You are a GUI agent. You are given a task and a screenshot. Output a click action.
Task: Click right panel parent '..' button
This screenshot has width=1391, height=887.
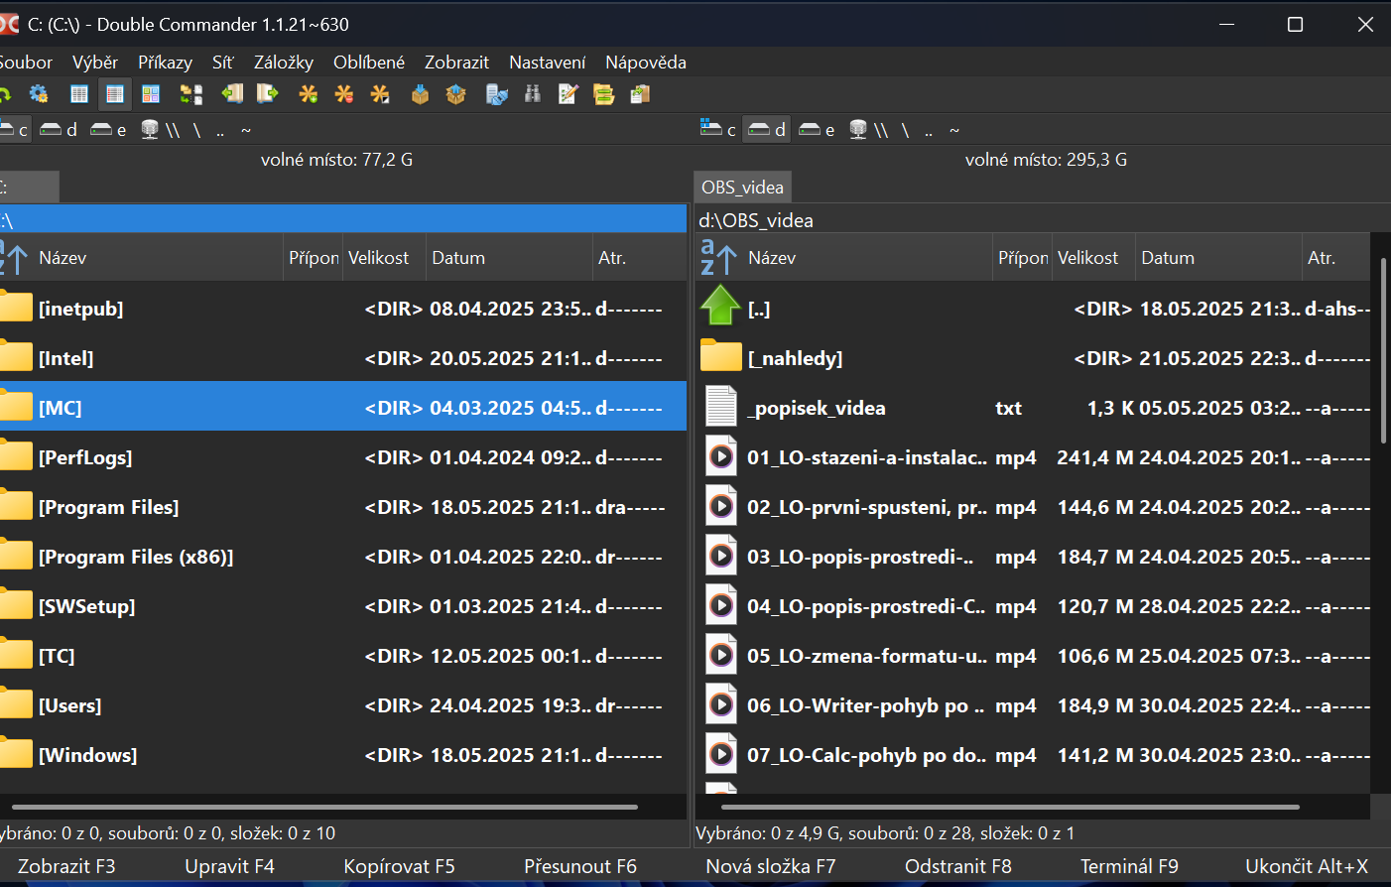[x=929, y=130]
